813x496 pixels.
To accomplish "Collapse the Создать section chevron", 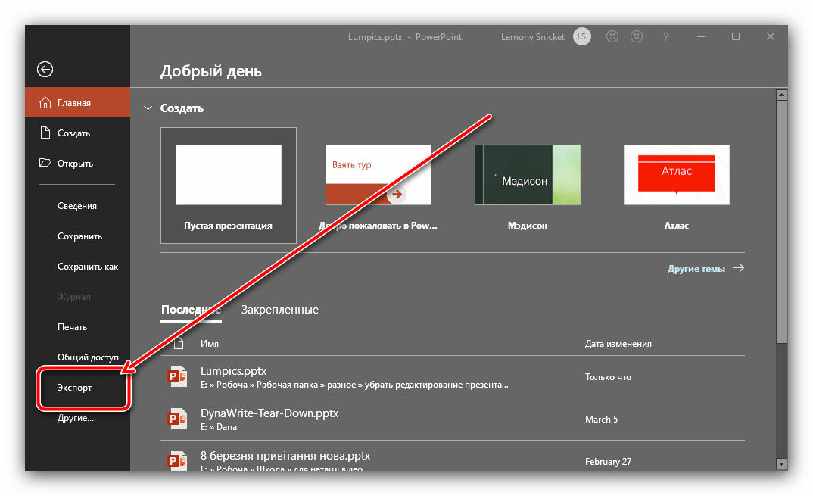I will 148,108.
